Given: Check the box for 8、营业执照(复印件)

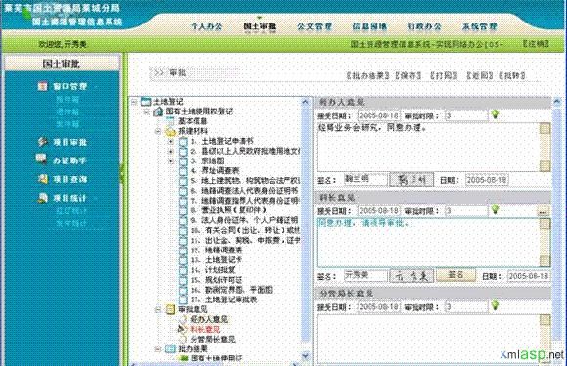Looking at the screenshot, I should [184, 210].
